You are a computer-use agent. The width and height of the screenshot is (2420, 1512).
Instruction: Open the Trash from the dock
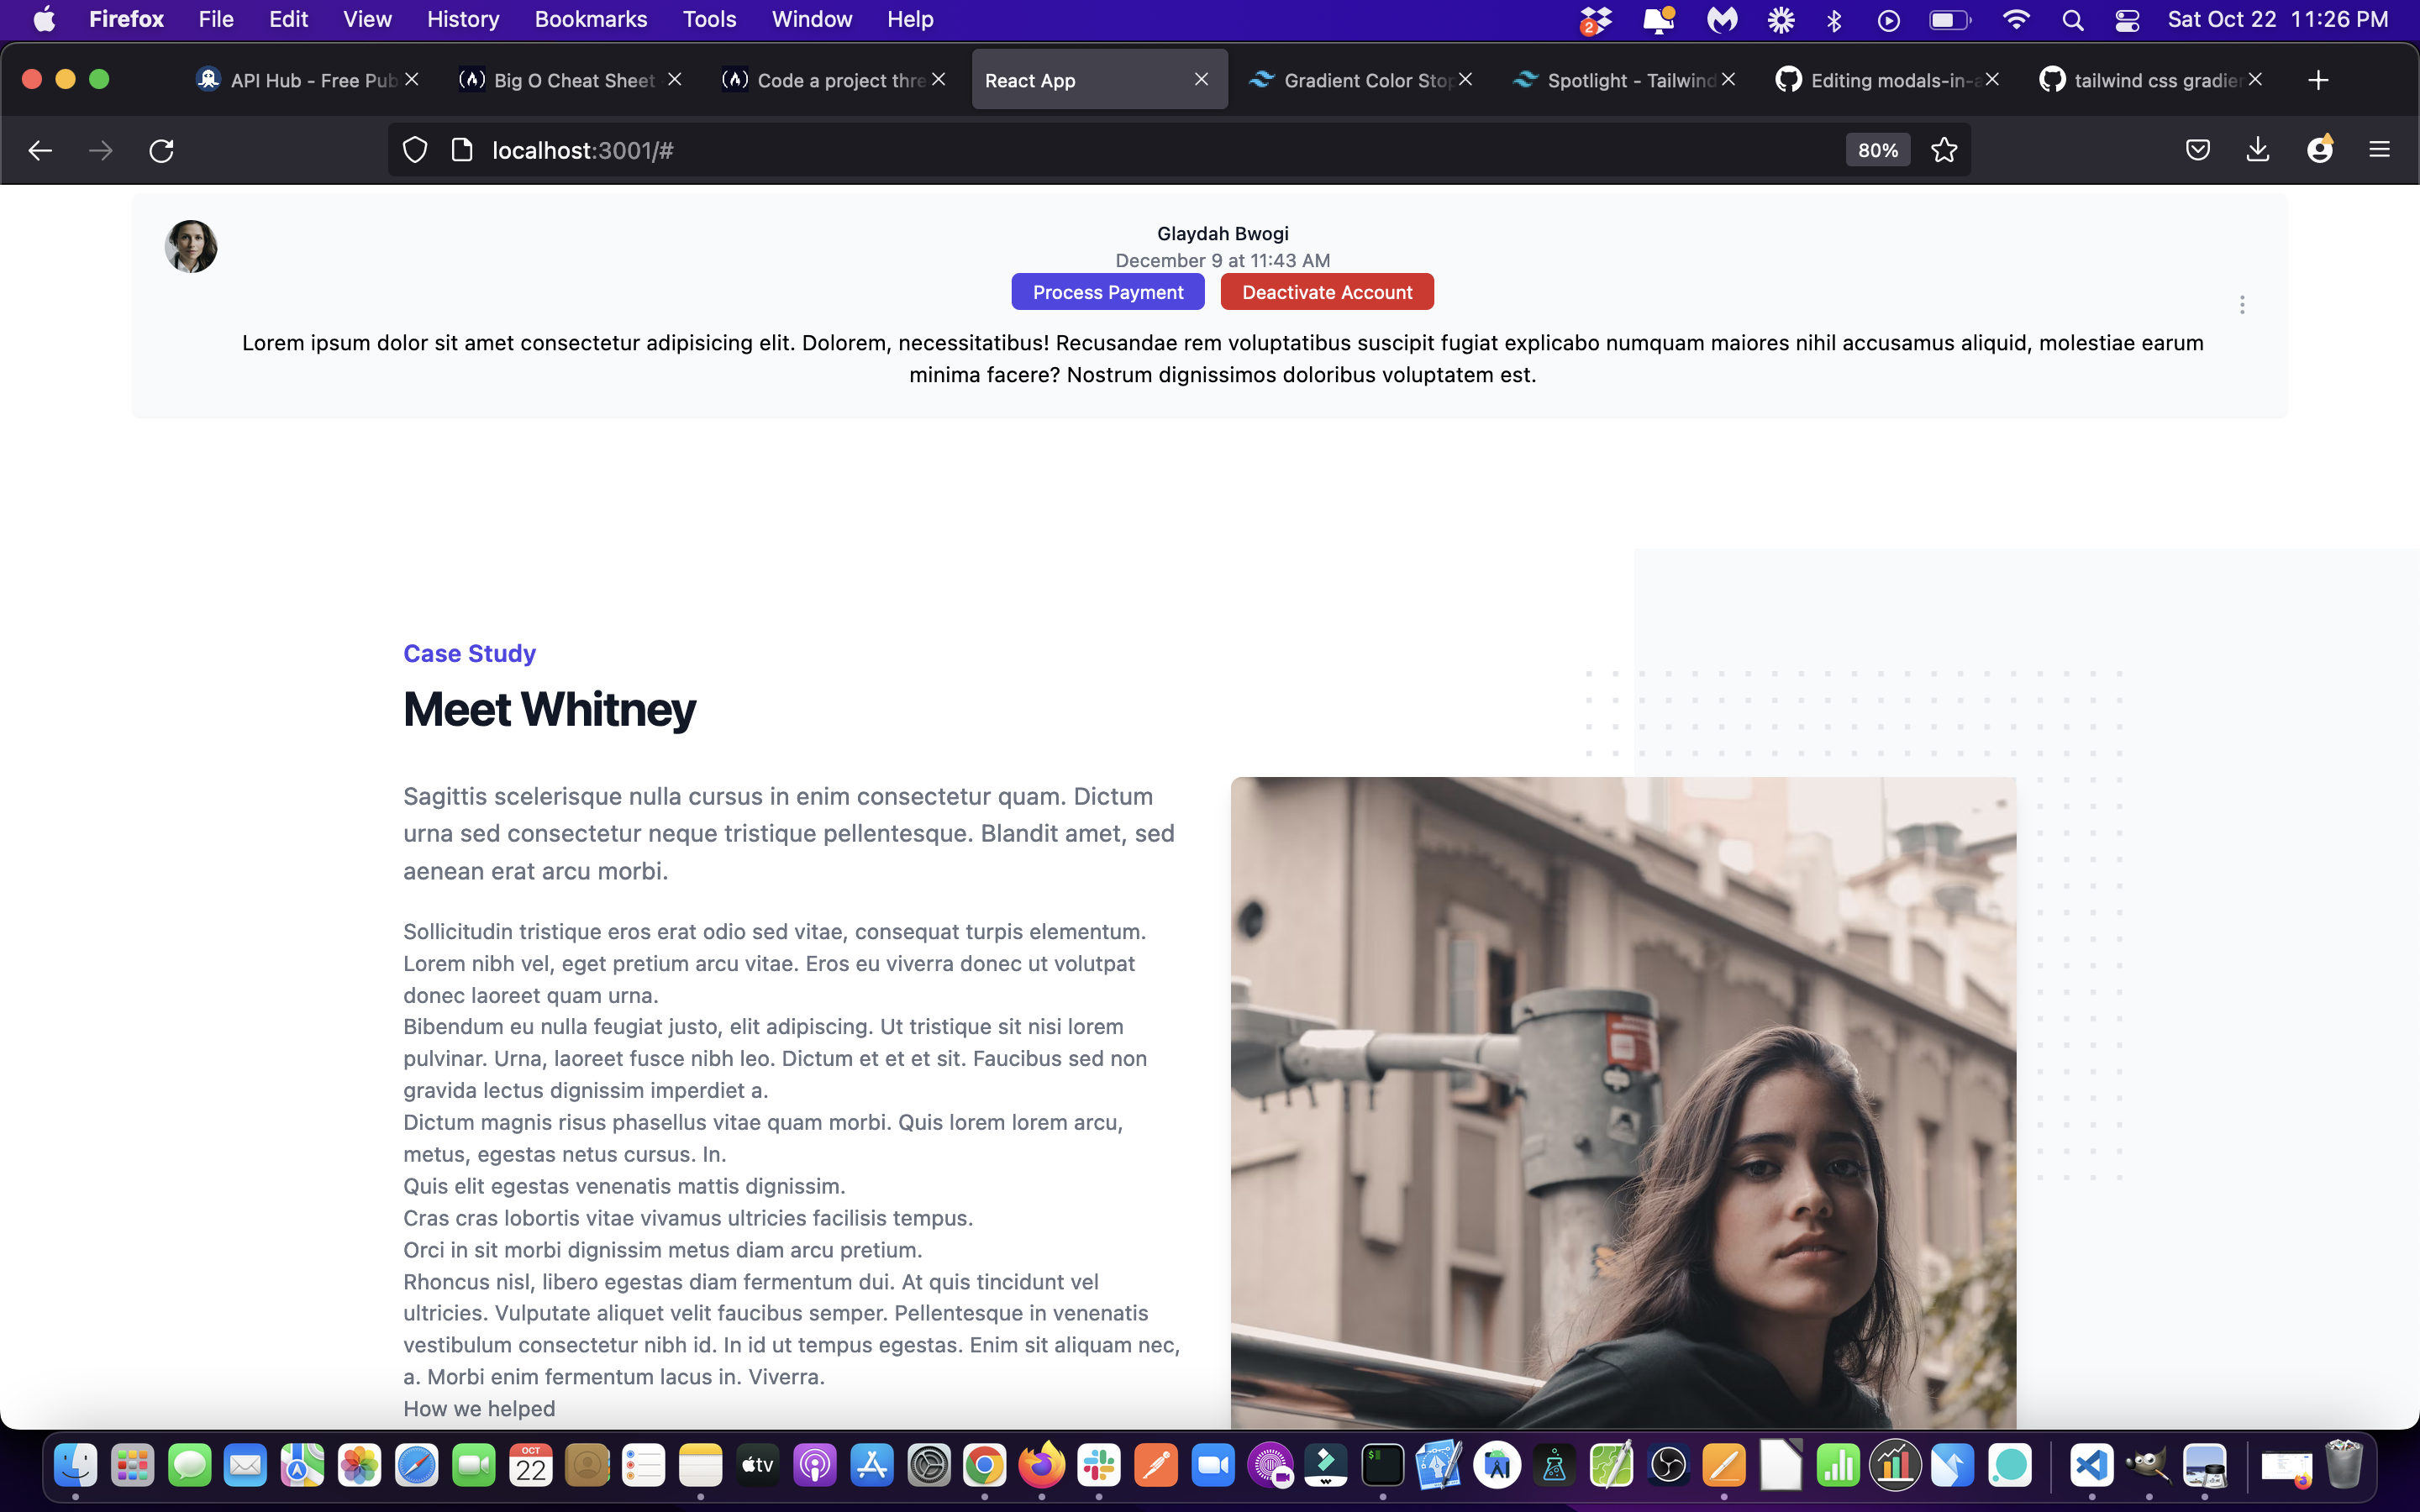tap(2344, 1464)
